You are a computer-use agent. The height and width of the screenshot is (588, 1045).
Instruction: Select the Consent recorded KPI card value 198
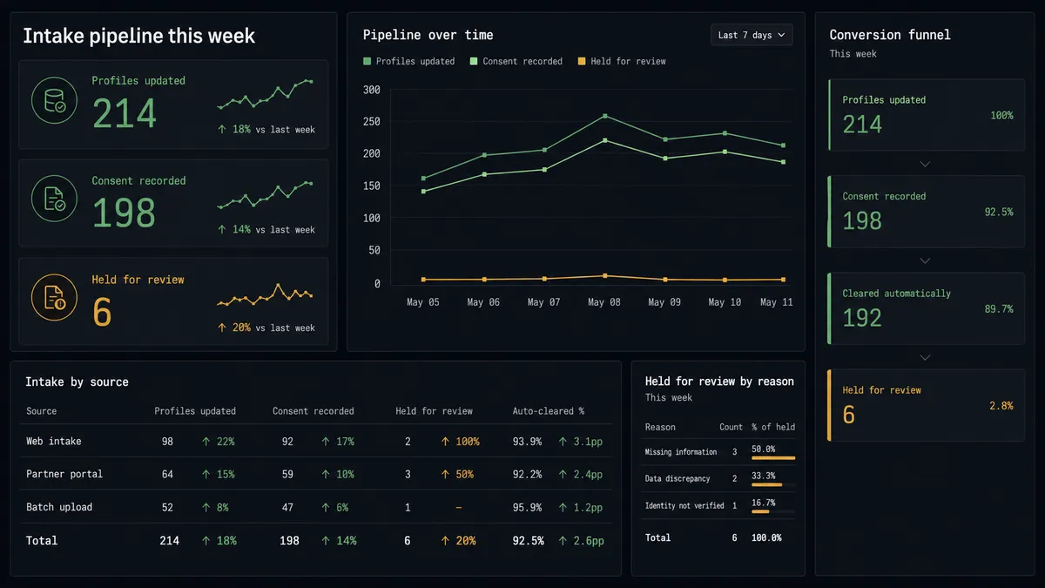tap(125, 213)
